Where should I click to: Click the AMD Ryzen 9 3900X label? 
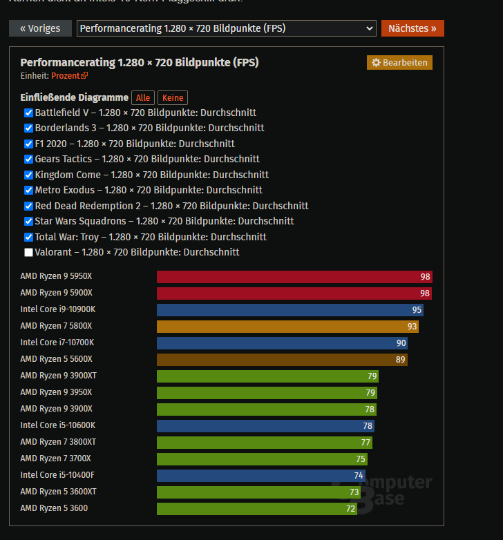pyautogui.click(x=57, y=409)
